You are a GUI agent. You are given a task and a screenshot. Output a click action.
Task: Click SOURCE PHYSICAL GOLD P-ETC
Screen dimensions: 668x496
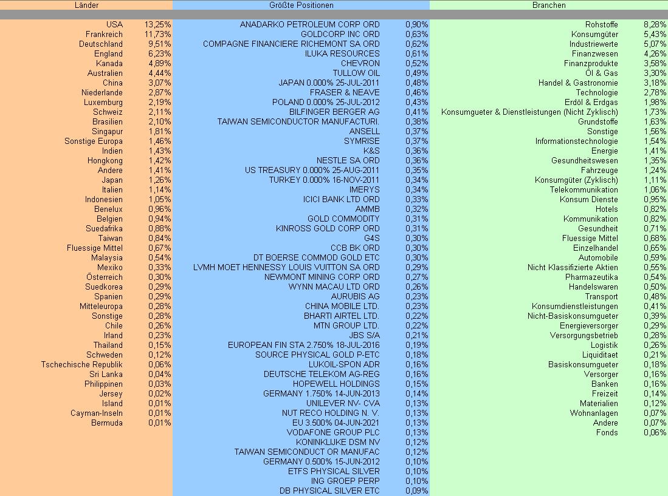tap(317, 355)
